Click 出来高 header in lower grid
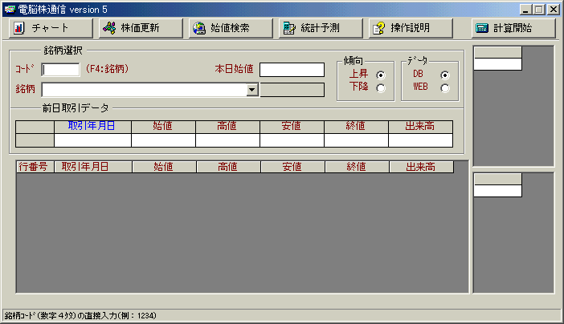This screenshot has width=564, height=324. click(x=421, y=167)
